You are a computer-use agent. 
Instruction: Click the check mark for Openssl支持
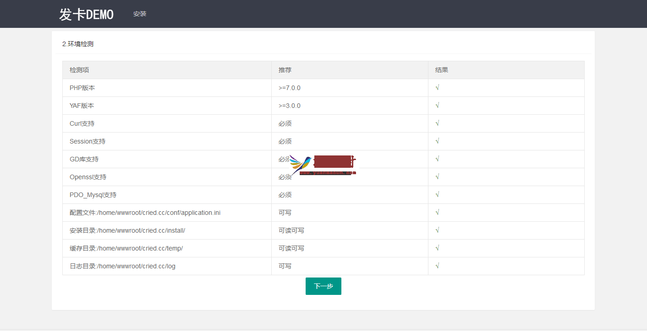coord(438,177)
